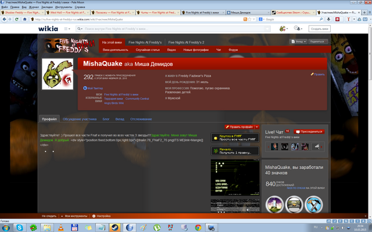Bookmark page with the star icon
This screenshot has height=232, width=372.
coord(249,19)
